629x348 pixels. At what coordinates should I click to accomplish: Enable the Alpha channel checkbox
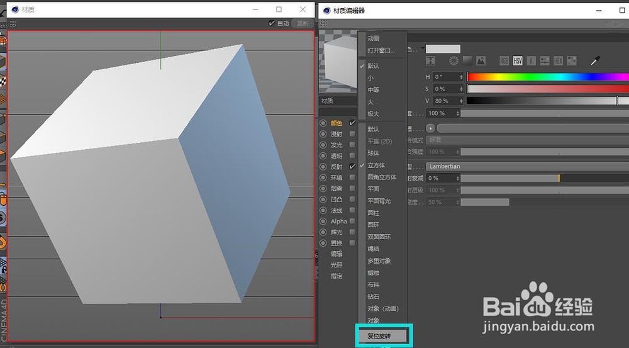(x=352, y=221)
